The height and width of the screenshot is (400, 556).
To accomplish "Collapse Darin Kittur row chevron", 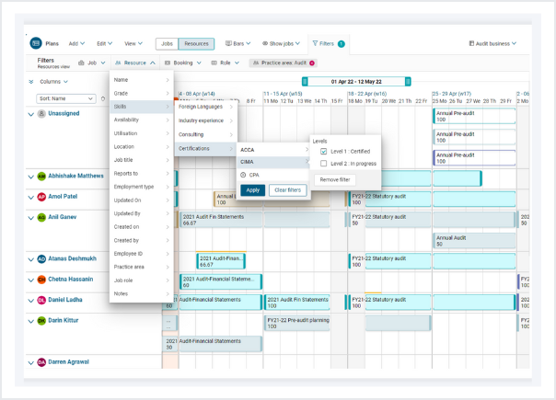I will click(31, 321).
